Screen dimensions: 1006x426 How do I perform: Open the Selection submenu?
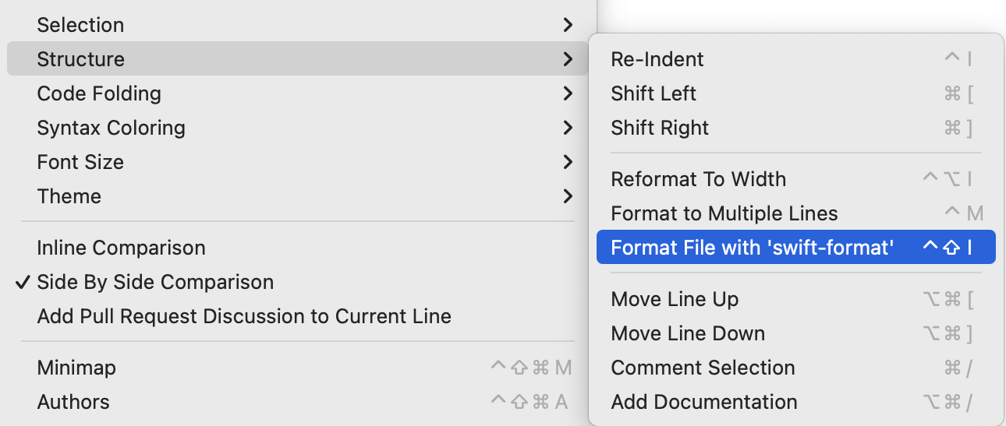[80, 25]
